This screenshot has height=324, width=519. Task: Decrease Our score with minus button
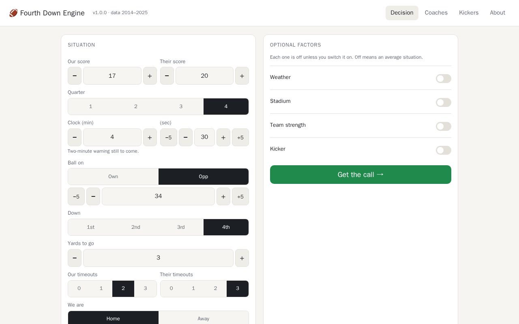pyautogui.click(x=75, y=76)
